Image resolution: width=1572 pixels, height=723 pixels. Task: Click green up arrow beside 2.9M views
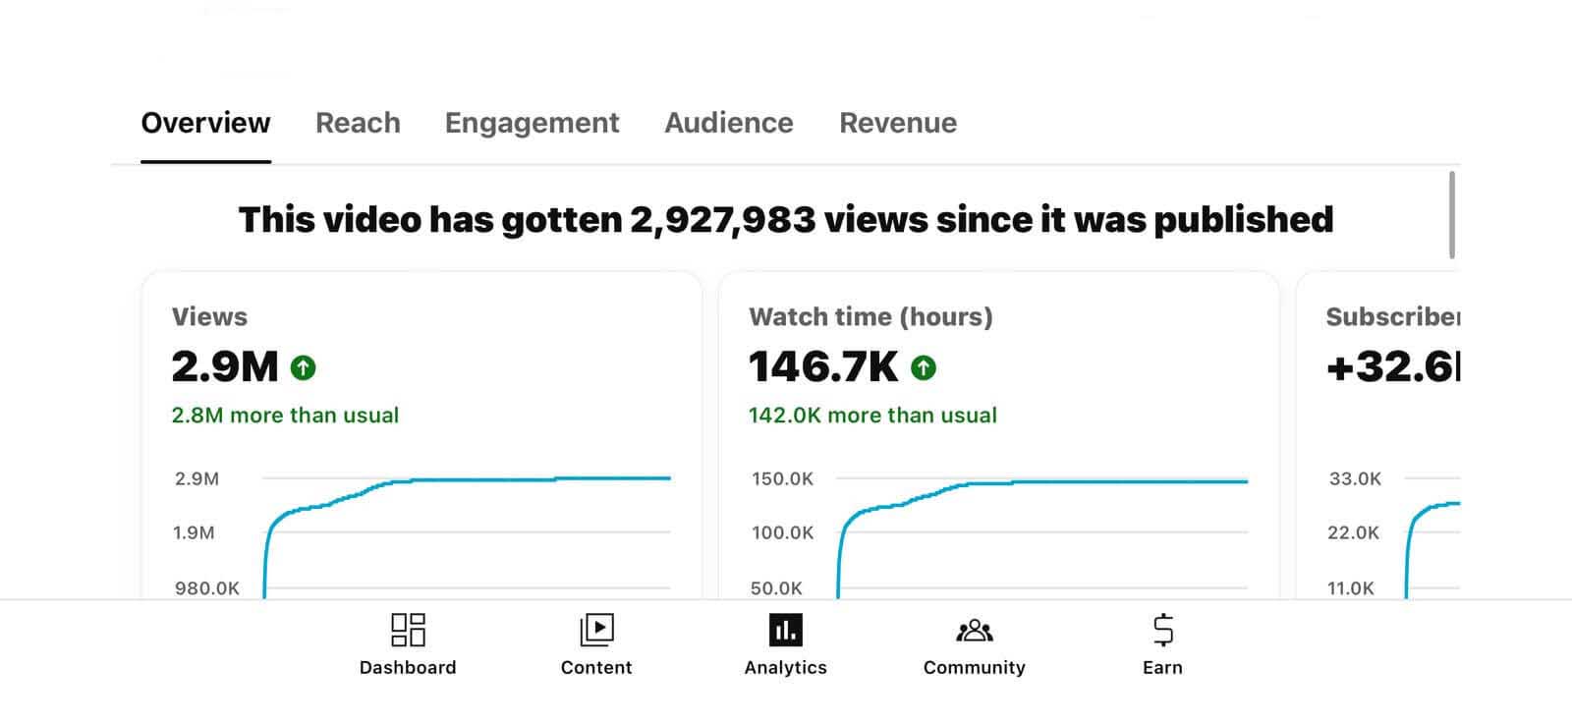tap(304, 368)
